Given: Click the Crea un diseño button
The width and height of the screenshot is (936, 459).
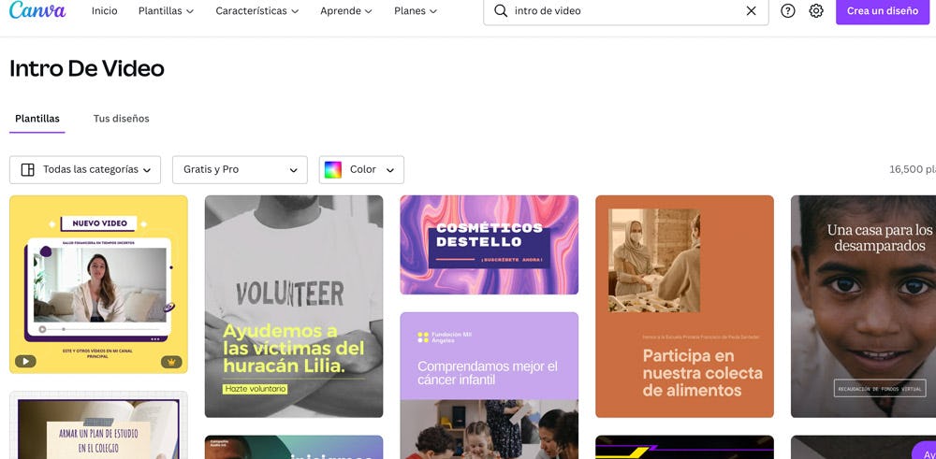Looking at the screenshot, I should click(x=882, y=11).
